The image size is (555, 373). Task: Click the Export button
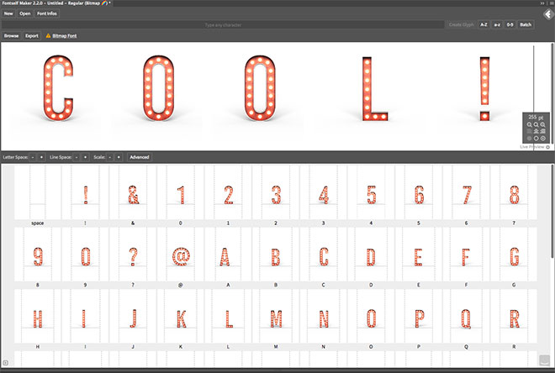[32, 36]
